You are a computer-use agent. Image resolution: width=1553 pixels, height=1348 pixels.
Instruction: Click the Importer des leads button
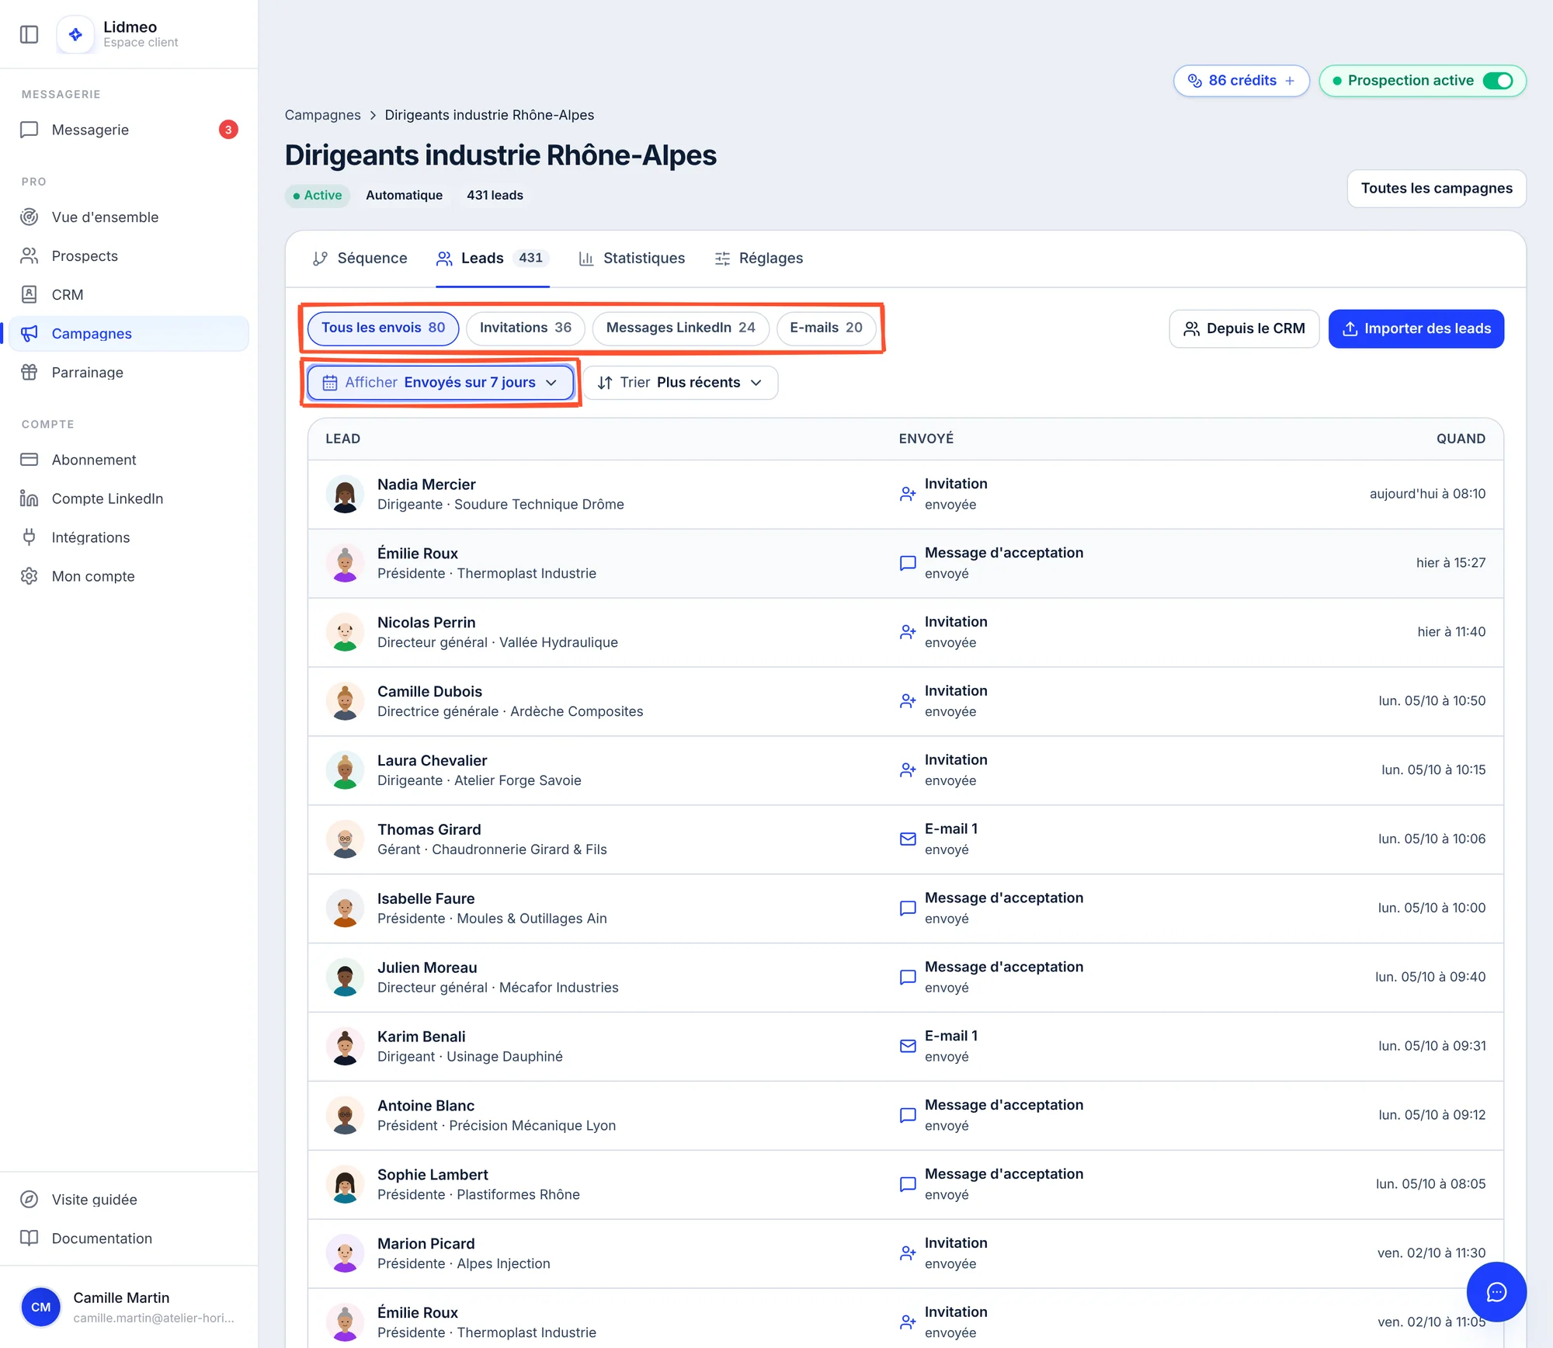point(1416,329)
